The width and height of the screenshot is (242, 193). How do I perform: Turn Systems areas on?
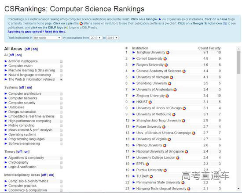click(x=29, y=87)
